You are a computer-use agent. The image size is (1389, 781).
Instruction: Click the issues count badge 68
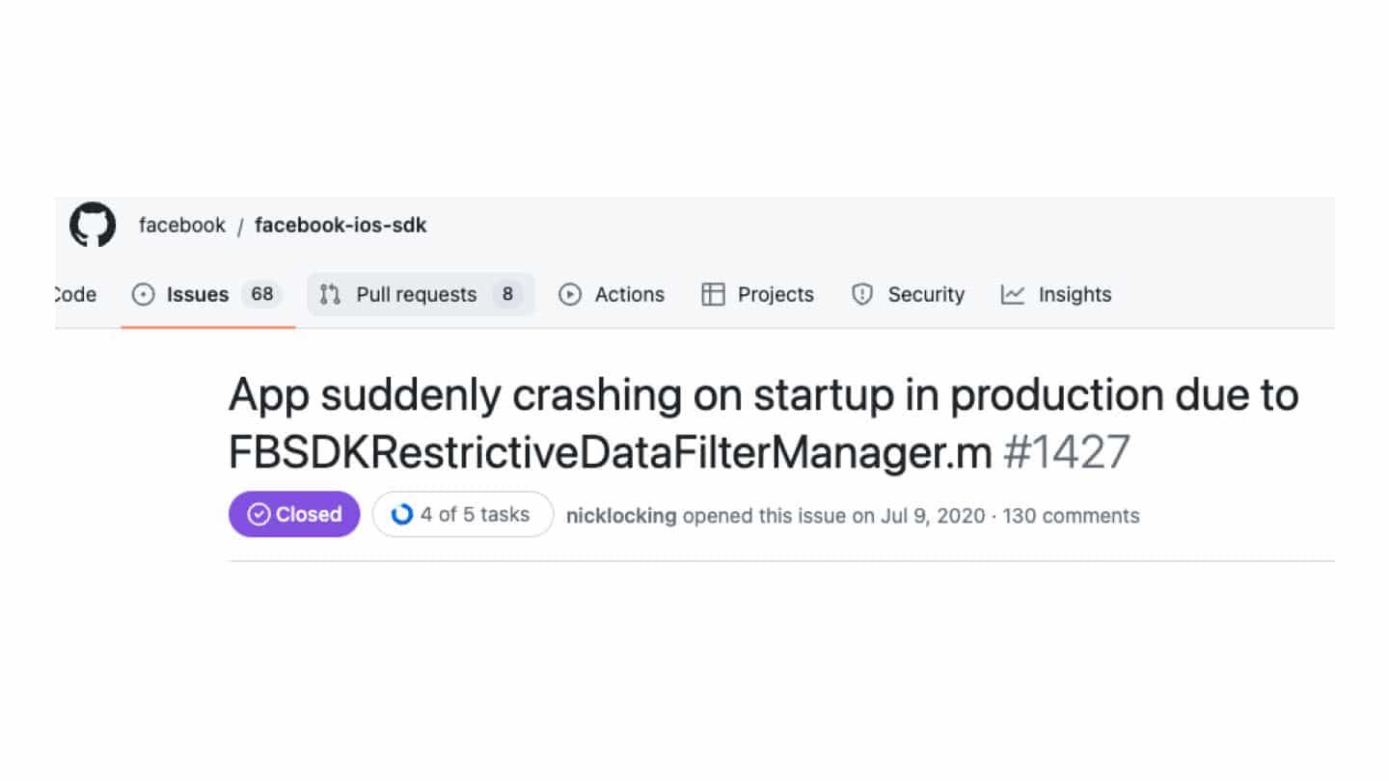tap(261, 295)
